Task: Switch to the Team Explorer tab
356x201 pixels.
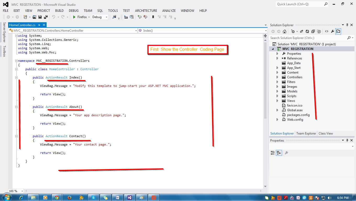Action: 306,133
